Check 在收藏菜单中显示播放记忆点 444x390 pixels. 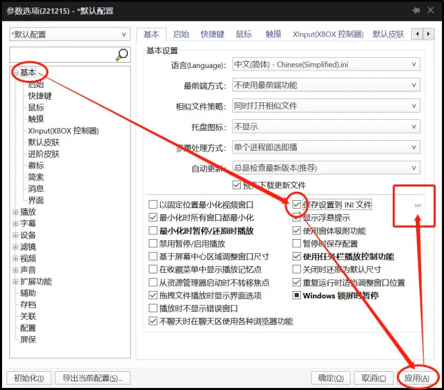[x=153, y=269]
